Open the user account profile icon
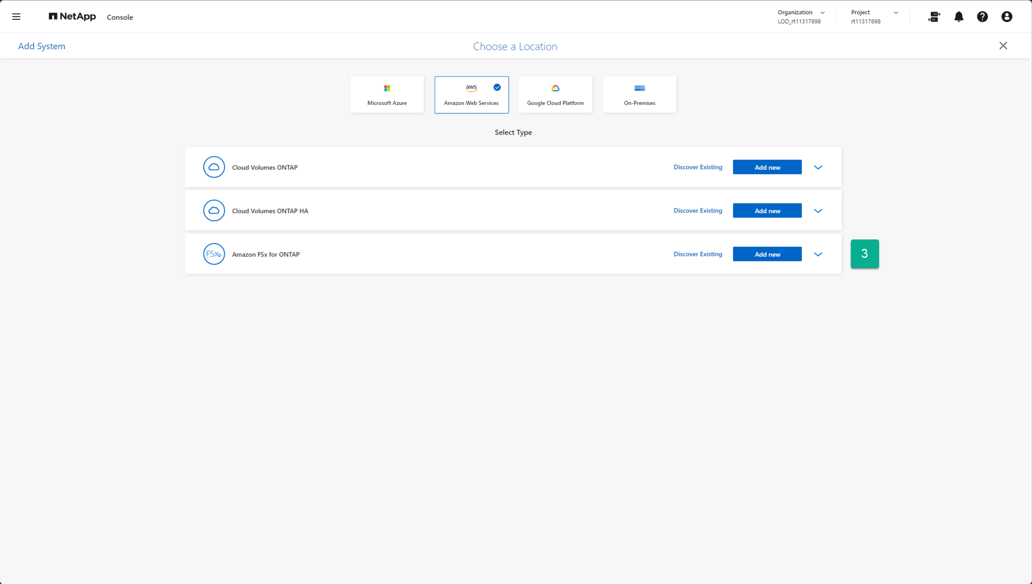 click(1006, 16)
